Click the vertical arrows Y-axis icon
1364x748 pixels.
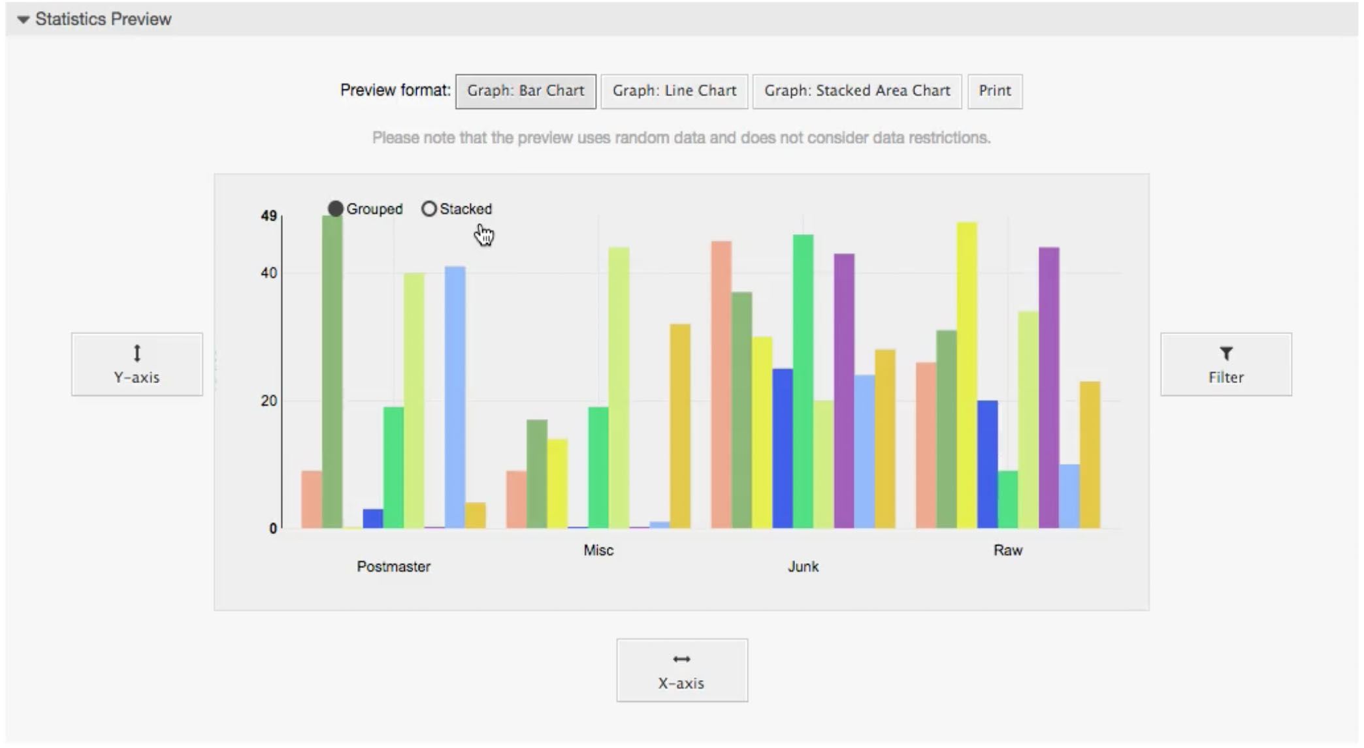137,353
